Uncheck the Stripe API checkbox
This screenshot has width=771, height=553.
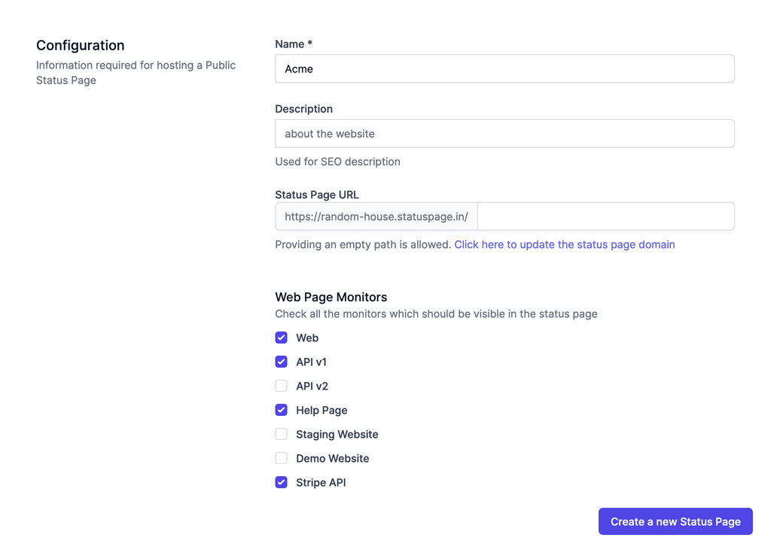[282, 482]
